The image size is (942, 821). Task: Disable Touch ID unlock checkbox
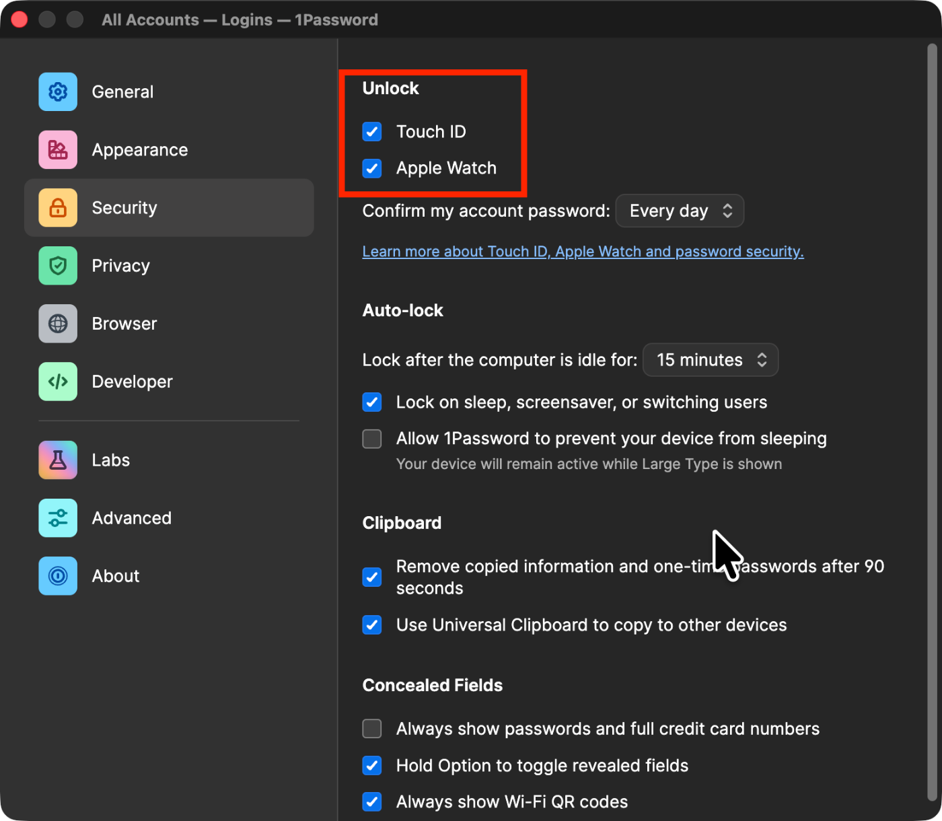pos(372,131)
